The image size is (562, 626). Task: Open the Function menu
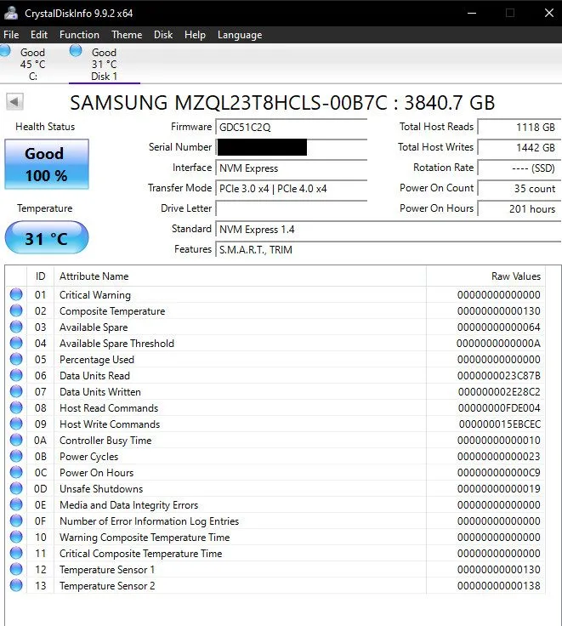coord(79,35)
